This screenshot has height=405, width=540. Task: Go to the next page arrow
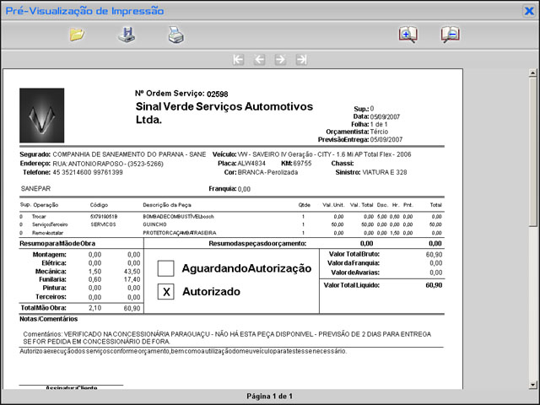[280, 60]
